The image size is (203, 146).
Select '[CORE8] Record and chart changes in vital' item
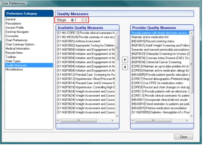(160, 87)
